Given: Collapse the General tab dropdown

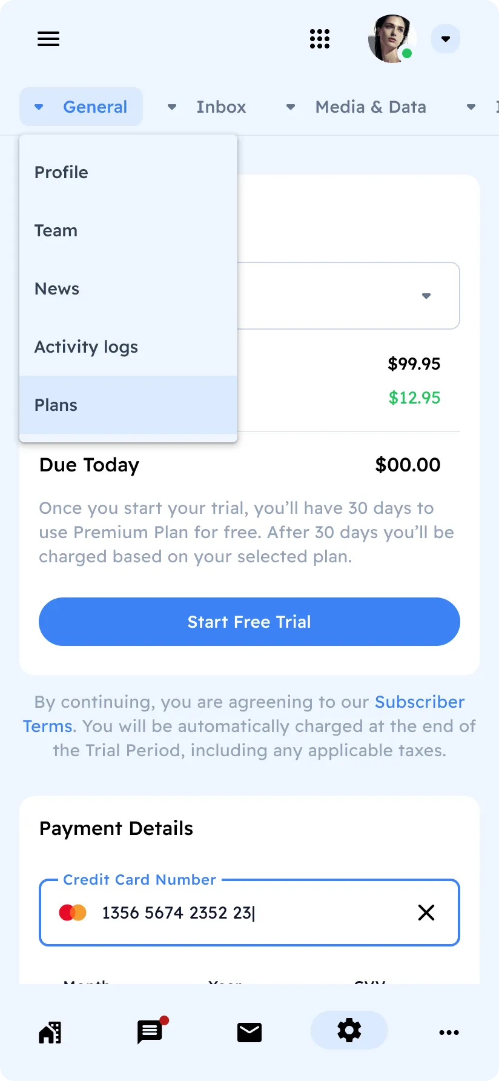Looking at the screenshot, I should [81, 107].
